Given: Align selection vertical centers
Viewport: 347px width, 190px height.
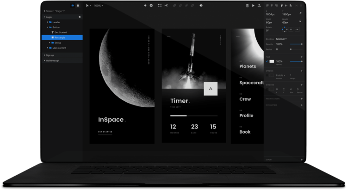Looking at the screenshot, I should pyautogui.click(x=286, y=6).
